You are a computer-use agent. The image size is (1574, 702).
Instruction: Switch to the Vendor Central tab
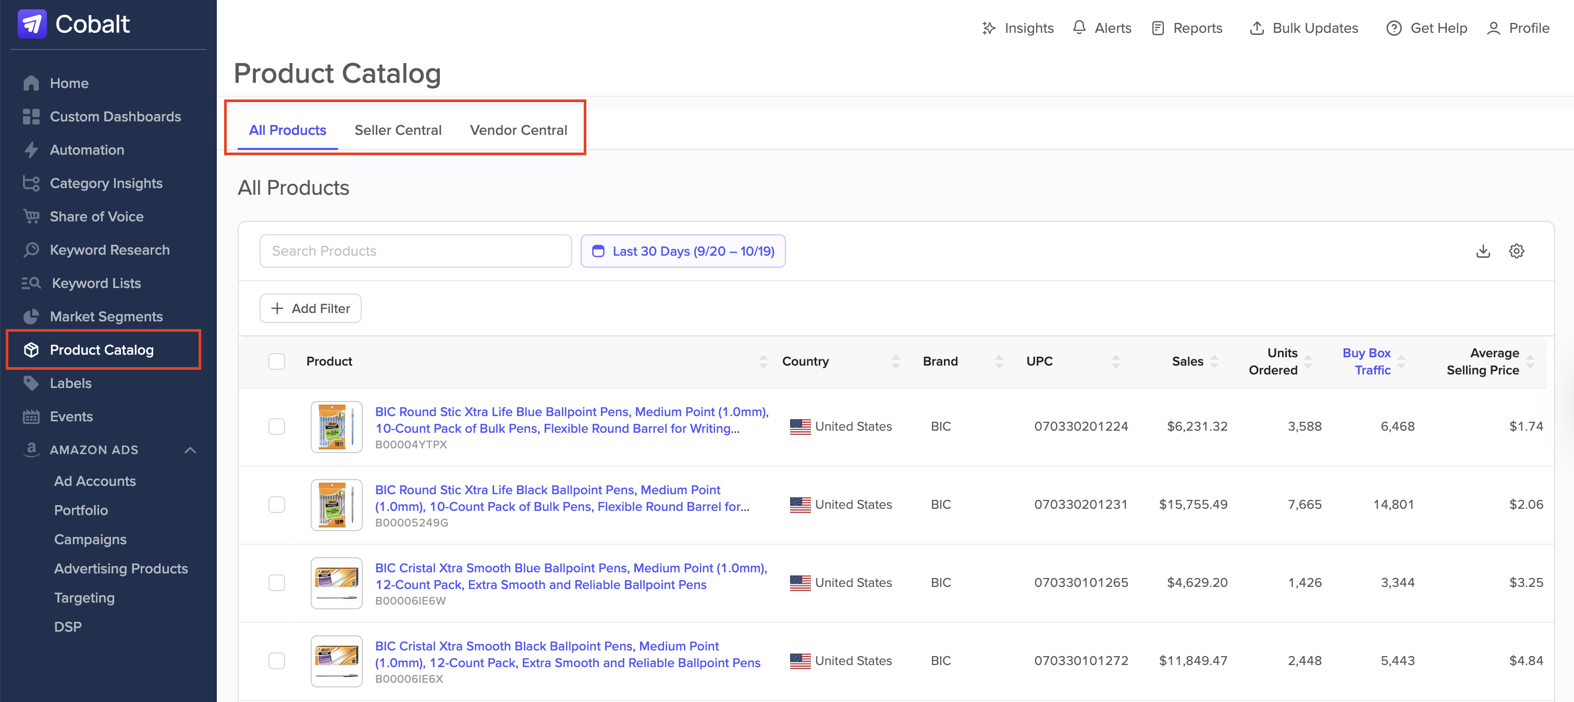tap(518, 130)
